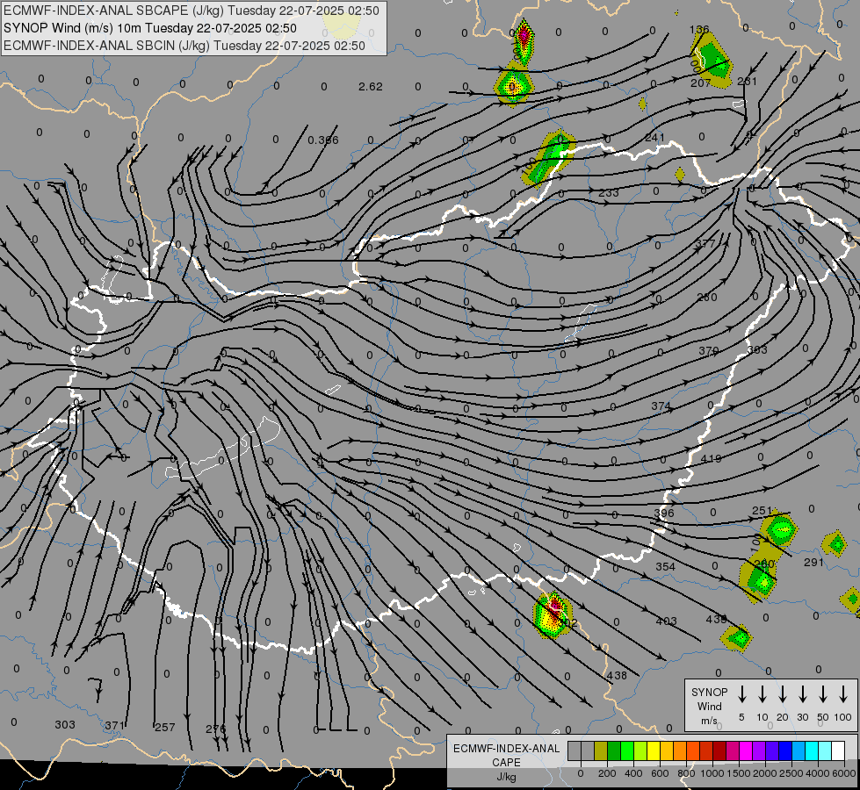
Task: Pick the 100 m/s wind legend arrow
Action: (843, 694)
